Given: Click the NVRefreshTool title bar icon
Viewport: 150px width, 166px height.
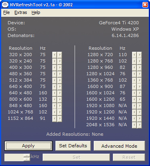Looking at the screenshot, I should point(5,5).
